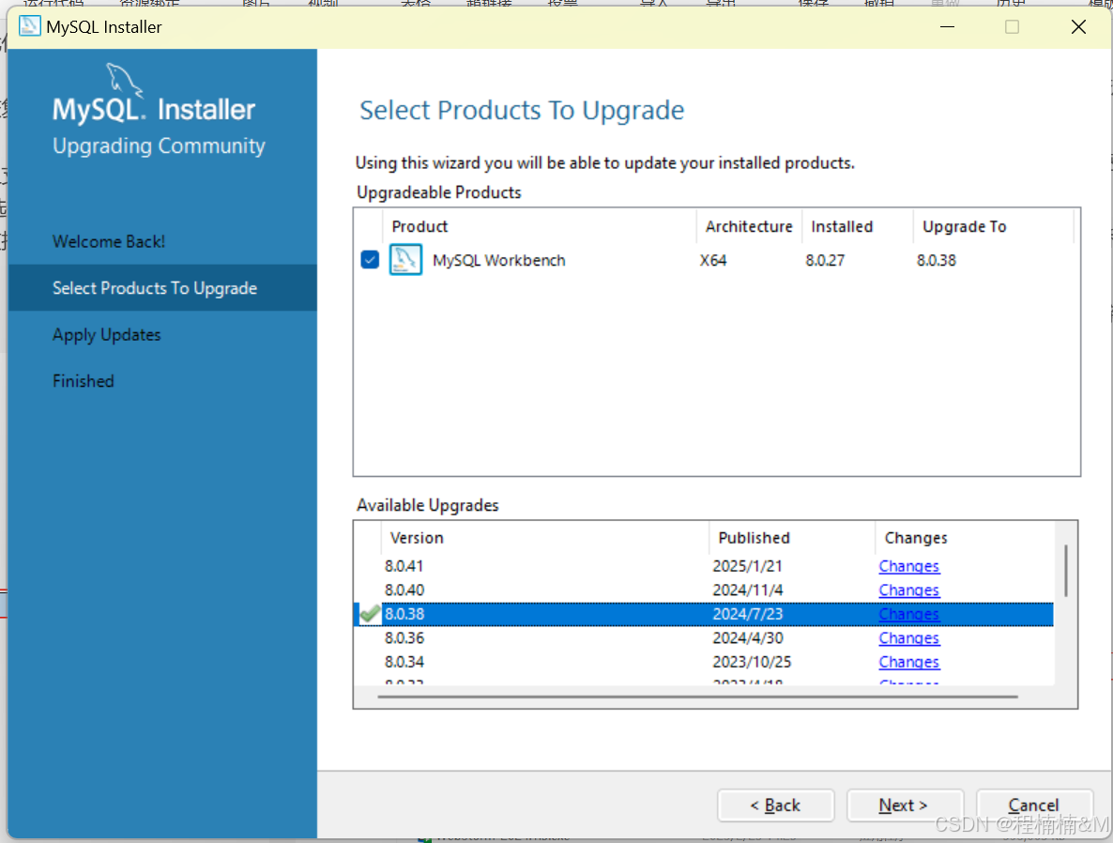The image size is (1113, 843).
Task: Click the Back button
Action: tap(776, 805)
